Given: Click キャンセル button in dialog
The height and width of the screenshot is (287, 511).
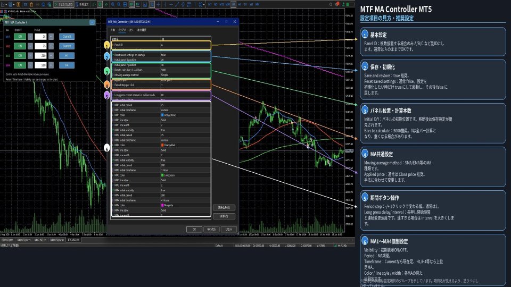Looking at the screenshot, I should pos(211,229).
